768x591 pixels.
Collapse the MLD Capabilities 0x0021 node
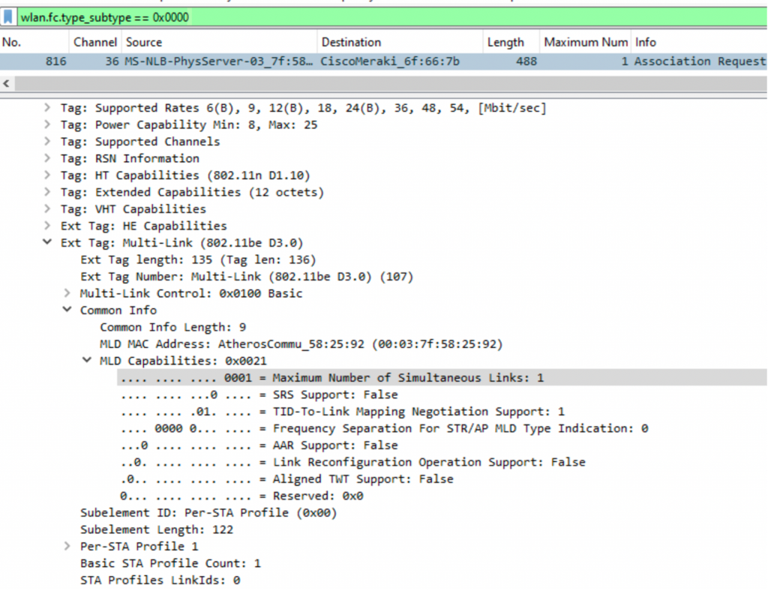tap(87, 361)
